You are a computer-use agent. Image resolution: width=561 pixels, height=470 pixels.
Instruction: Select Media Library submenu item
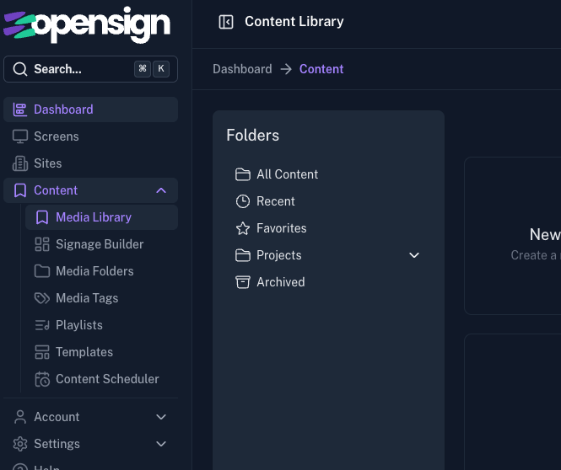(x=101, y=217)
